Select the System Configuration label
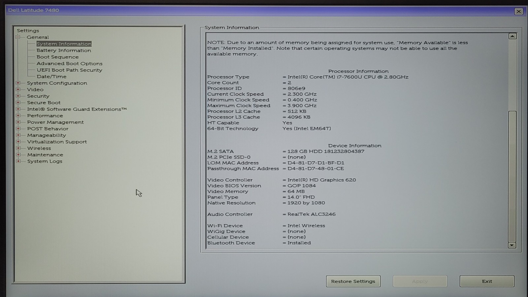 tap(57, 83)
